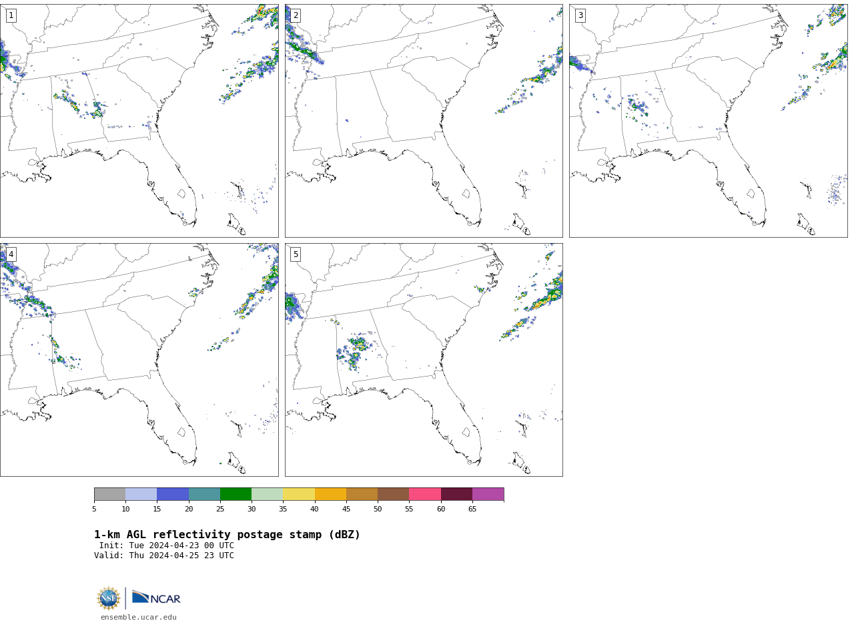Screen dimensions: 854x625
Task: Click the reflectivity postage stamp title
Action: 227,535
